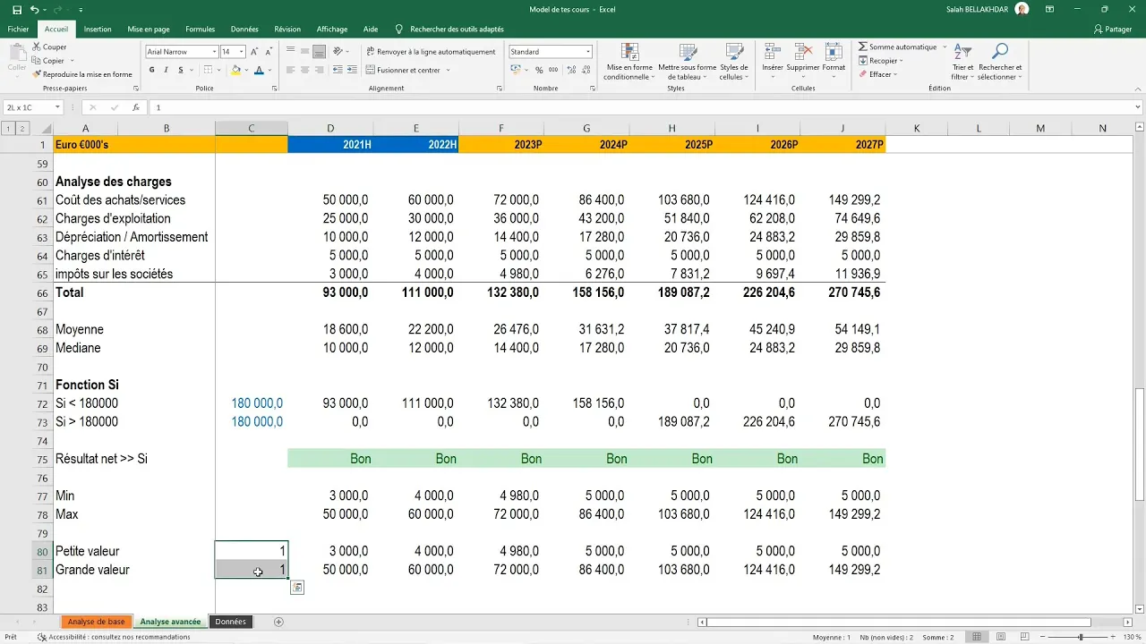
Task: Click Partager in the top right
Action: (1113, 29)
